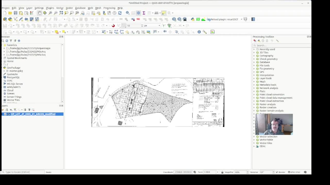Open the Database menu
Screen dimensions: 330x185
80,8
